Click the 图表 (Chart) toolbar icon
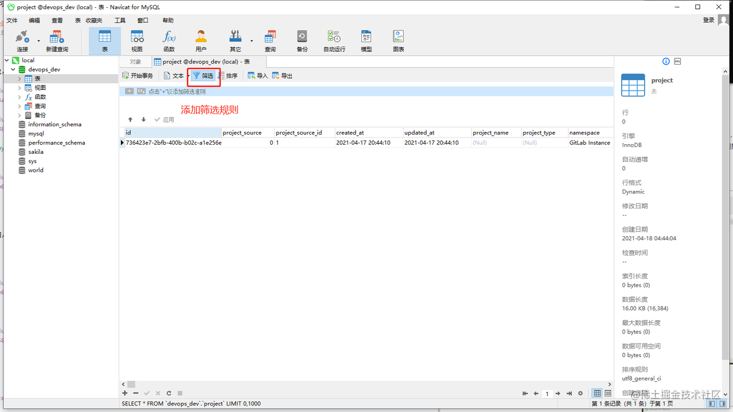The height and width of the screenshot is (412, 733). click(399, 40)
